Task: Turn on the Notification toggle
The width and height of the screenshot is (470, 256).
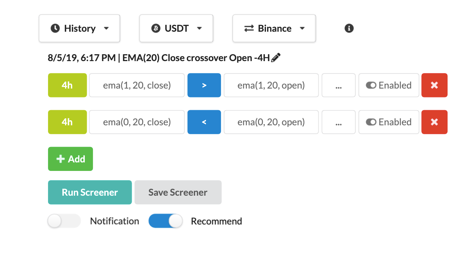Action: (64, 221)
